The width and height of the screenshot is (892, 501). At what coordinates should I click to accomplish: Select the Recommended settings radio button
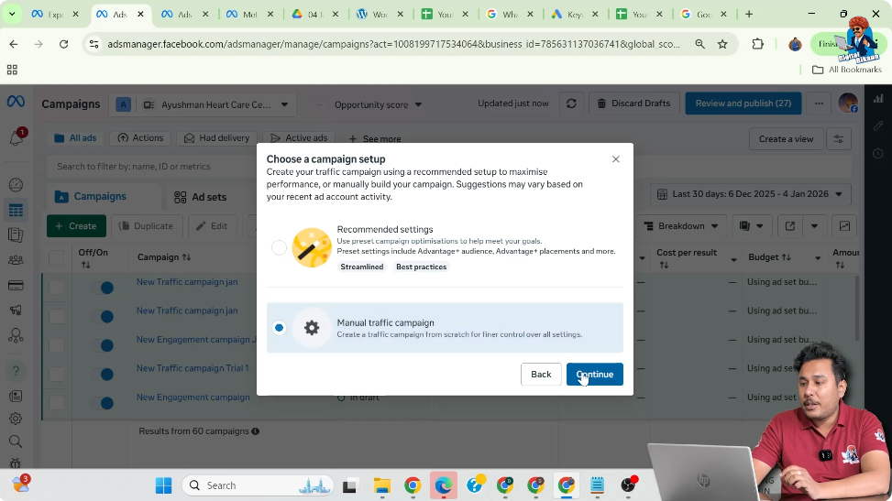[279, 247]
